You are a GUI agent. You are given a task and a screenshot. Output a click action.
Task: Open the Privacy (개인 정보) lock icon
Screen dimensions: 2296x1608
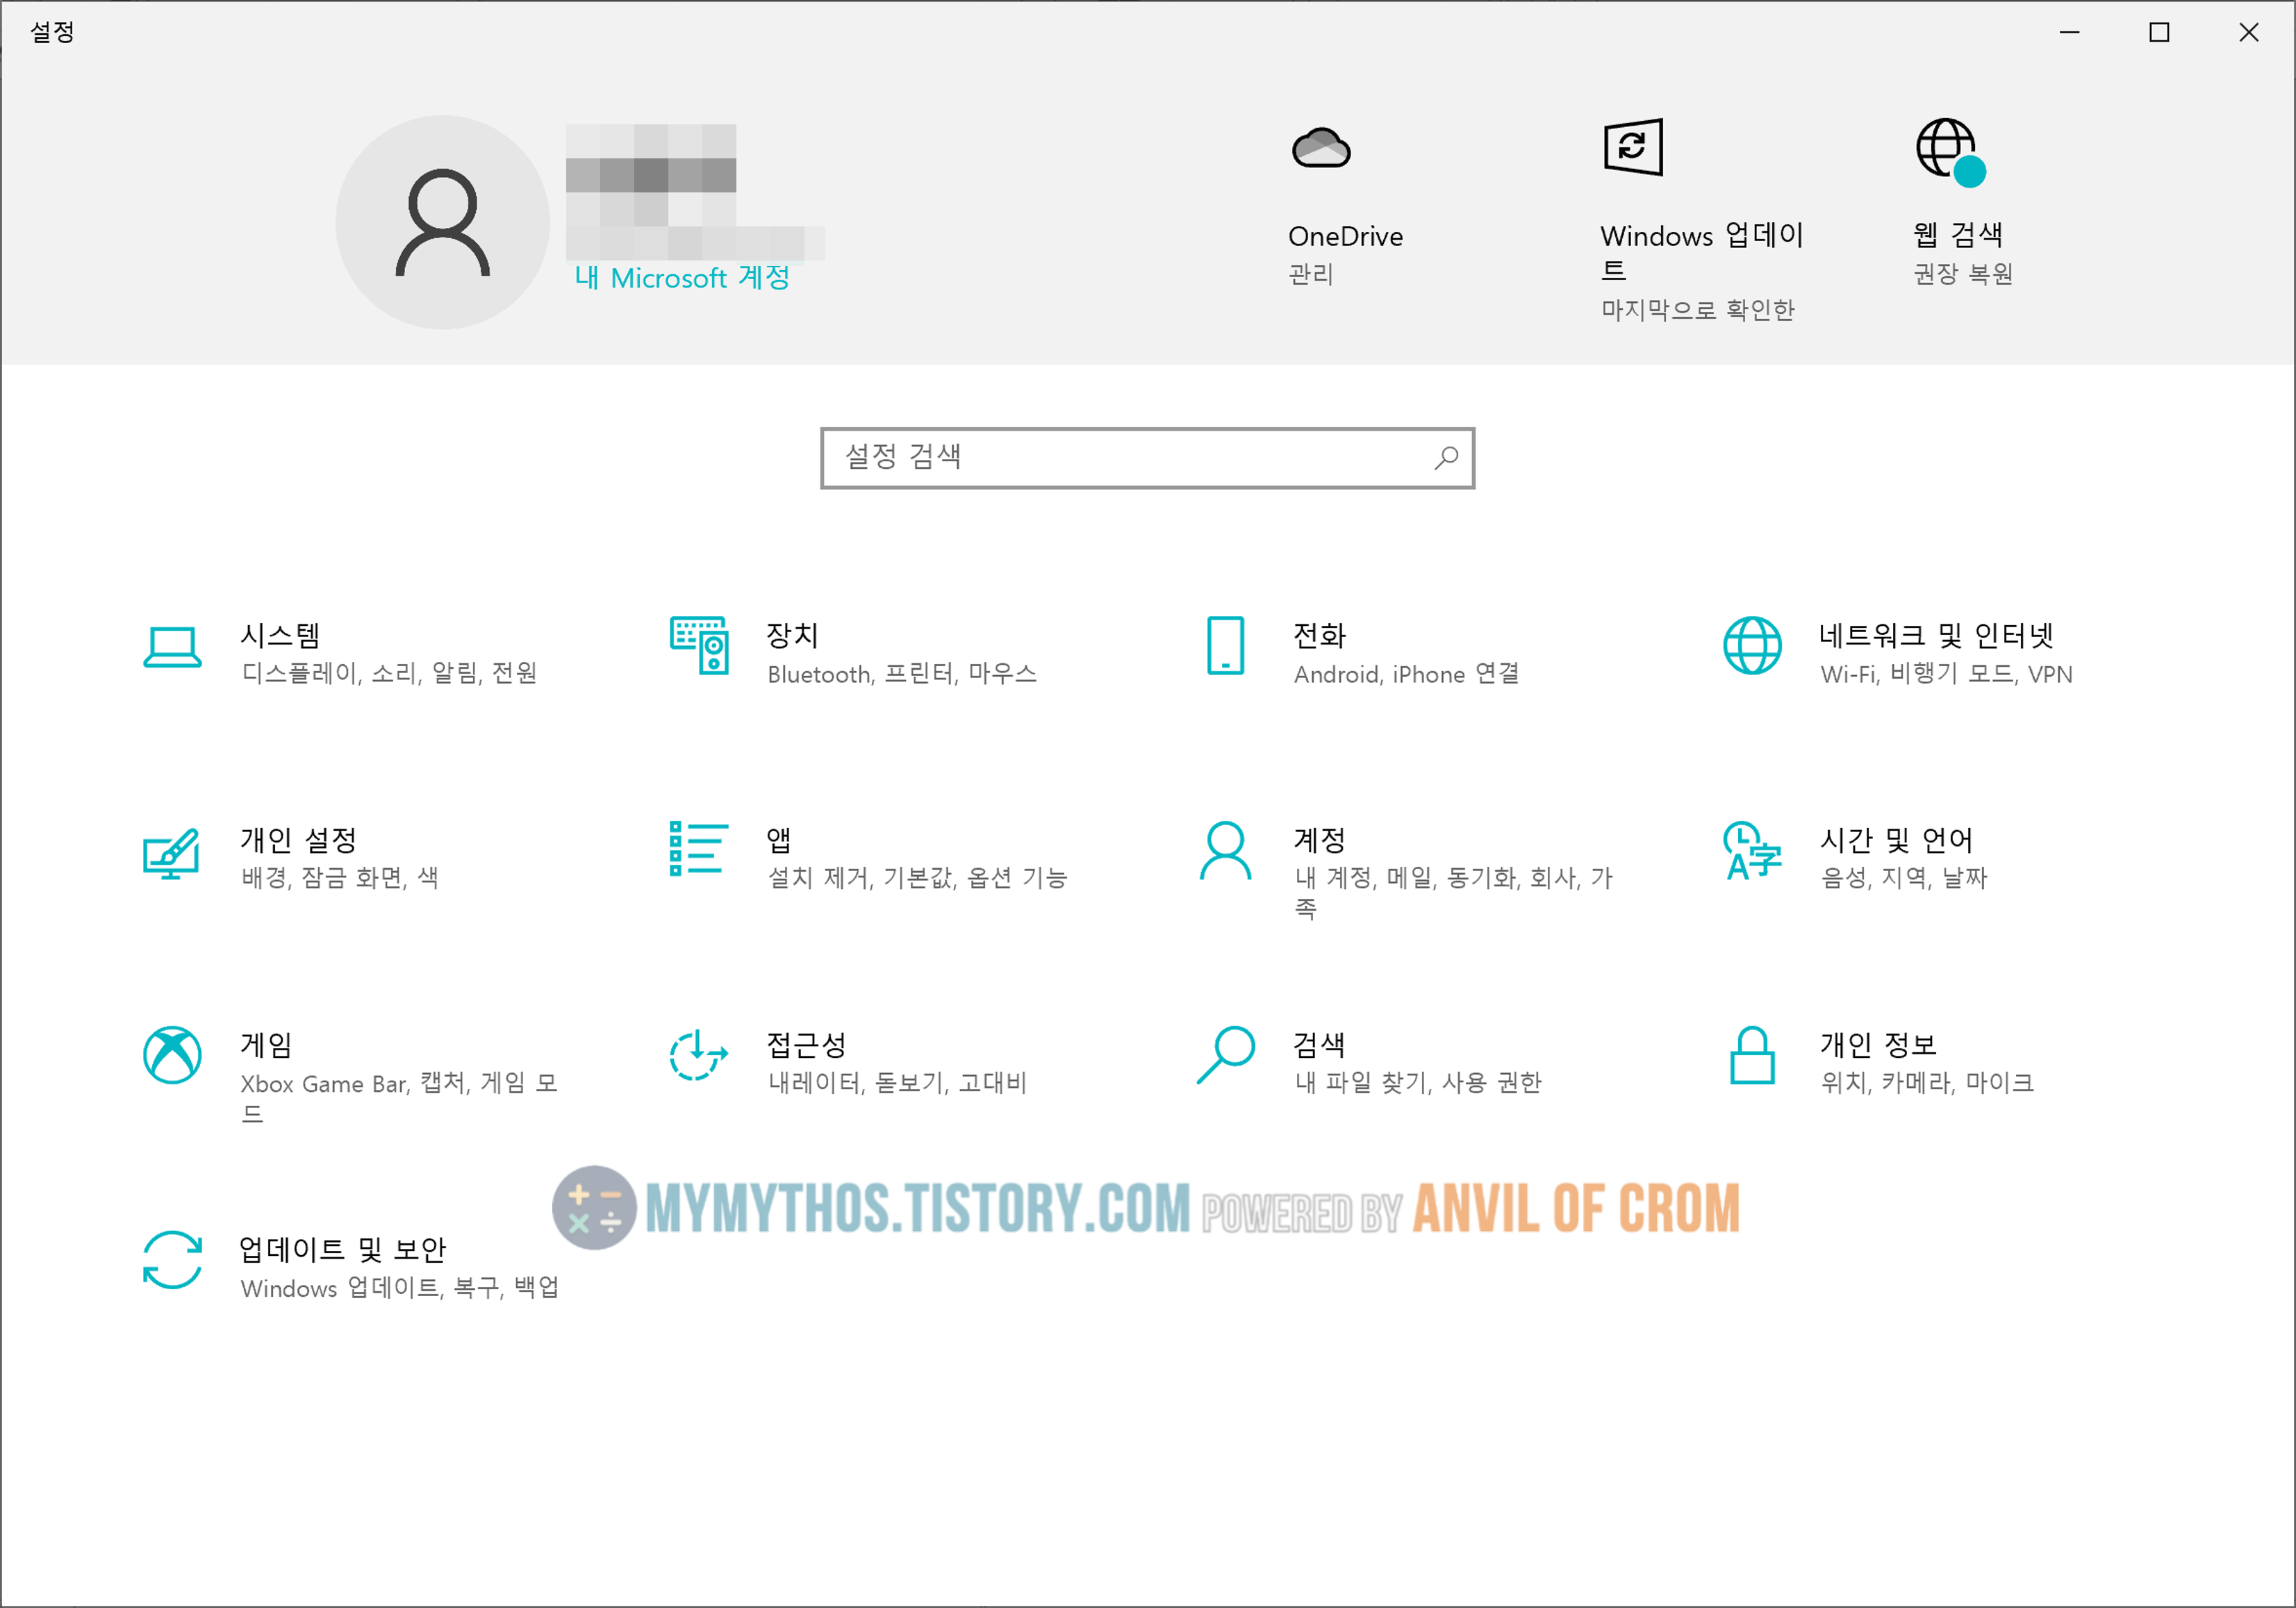coord(1751,1055)
